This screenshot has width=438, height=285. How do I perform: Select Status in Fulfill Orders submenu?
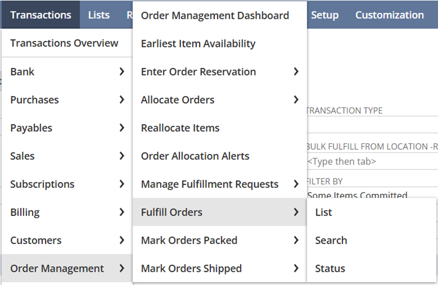(330, 268)
